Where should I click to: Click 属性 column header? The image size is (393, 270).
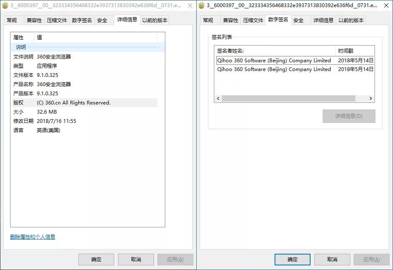22,38
